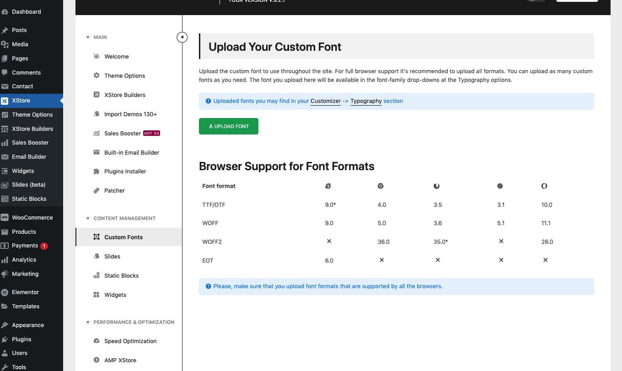Screen dimensions: 622x371
Task: Click the Theme Options gear icon in XStore panel
Action: point(97,75)
